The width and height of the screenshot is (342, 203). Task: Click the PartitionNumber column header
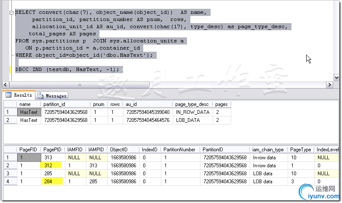(x=180, y=150)
